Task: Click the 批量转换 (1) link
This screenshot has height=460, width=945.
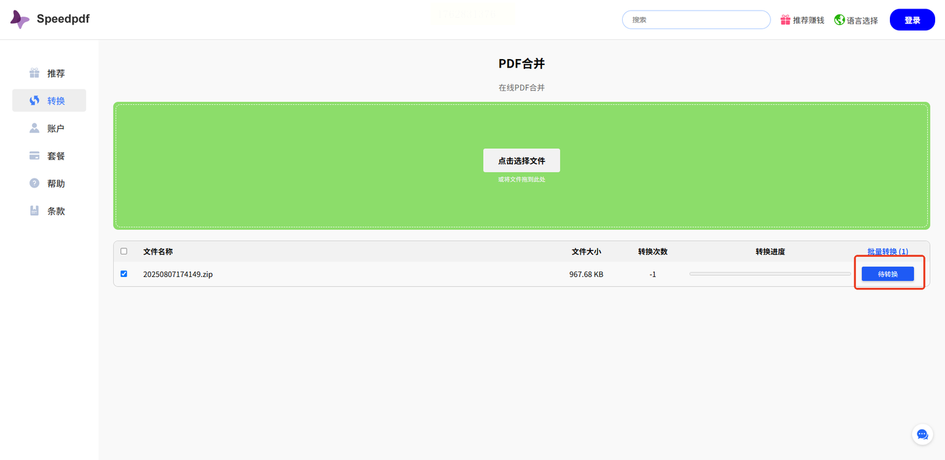Action: point(887,251)
